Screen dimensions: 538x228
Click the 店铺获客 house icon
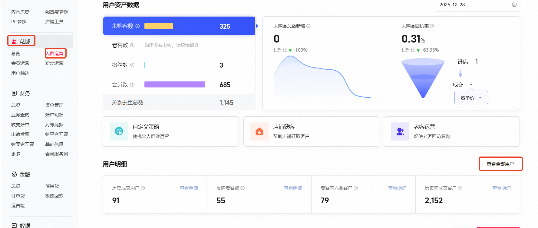tap(259, 131)
